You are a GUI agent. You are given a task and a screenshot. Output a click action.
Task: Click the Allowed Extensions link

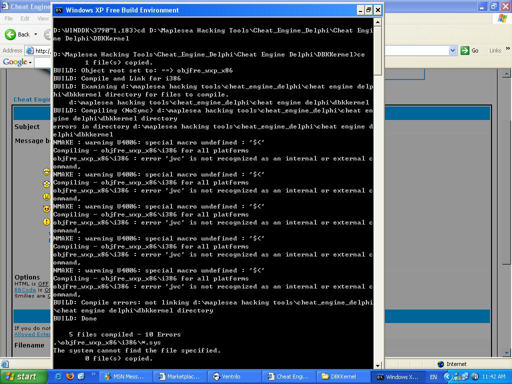click(32, 334)
